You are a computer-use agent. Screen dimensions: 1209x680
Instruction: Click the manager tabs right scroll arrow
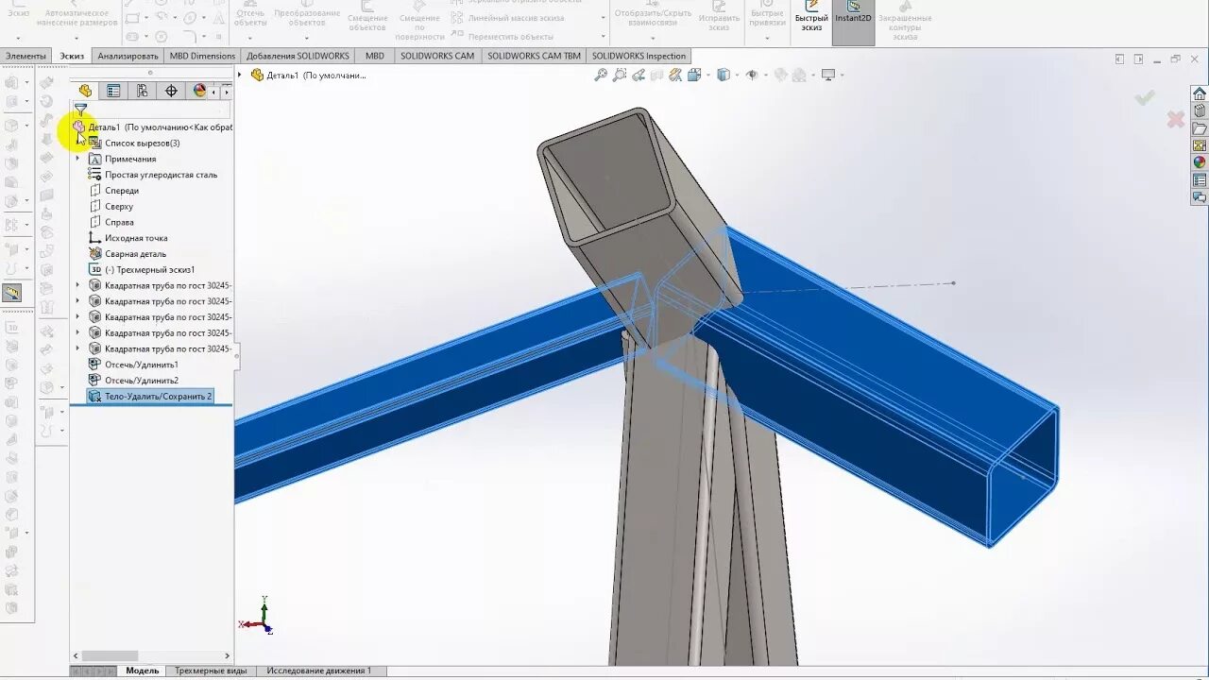[x=227, y=92]
